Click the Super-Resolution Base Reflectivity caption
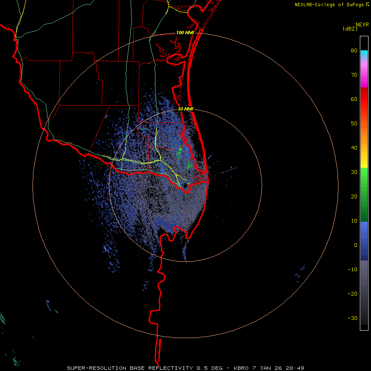Screen dimensions: 371x371 point(185,368)
